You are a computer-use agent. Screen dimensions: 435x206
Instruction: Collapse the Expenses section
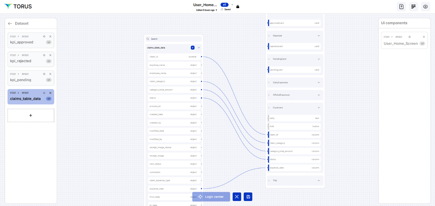pyautogui.click(x=319, y=108)
